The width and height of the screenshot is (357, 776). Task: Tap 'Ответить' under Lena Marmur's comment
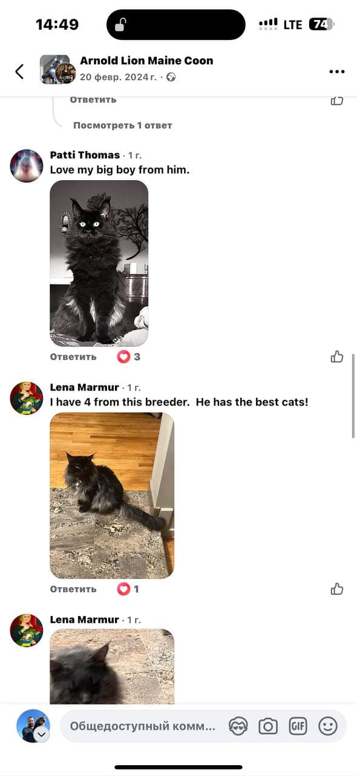point(73,589)
